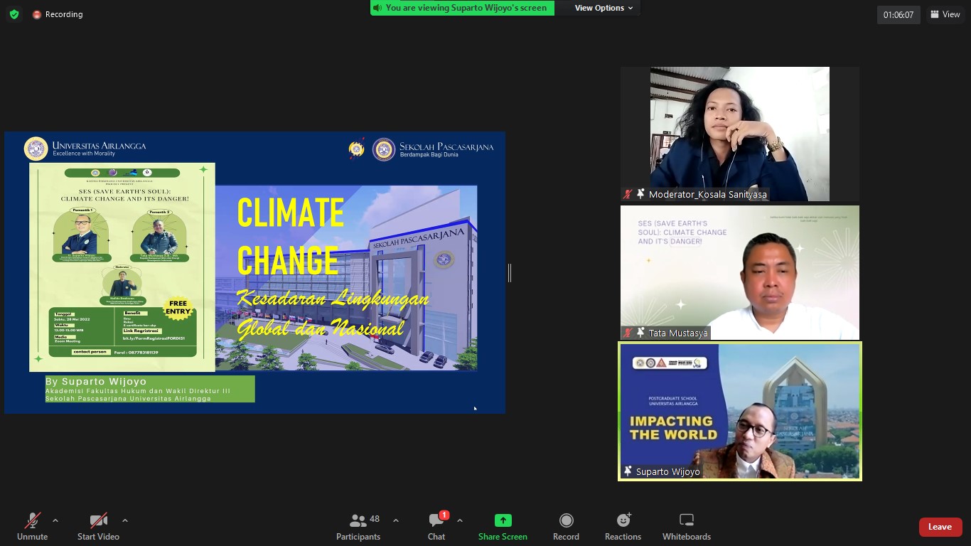Open the Chat panel

pos(436,527)
